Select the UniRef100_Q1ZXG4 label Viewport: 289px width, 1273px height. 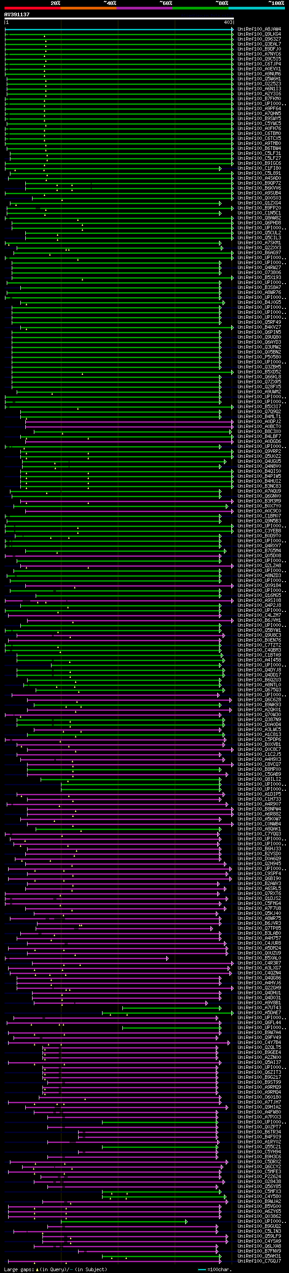tap(259, 203)
